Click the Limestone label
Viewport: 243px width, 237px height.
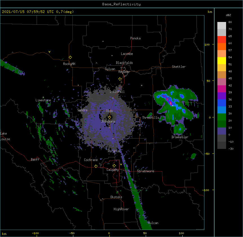point(43,100)
